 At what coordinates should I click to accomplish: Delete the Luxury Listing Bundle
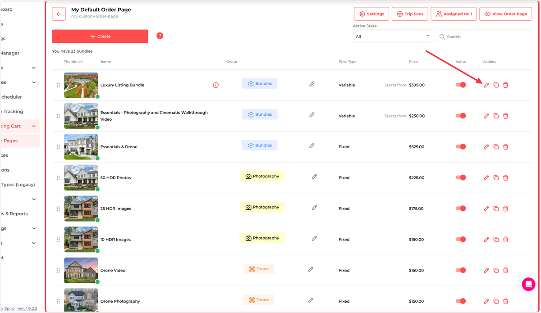click(505, 85)
